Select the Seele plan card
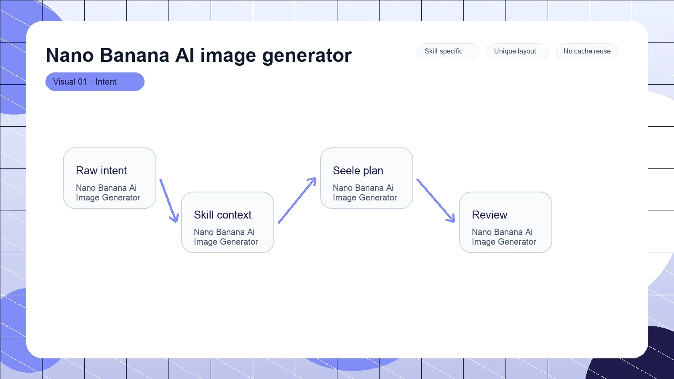Image resolution: width=674 pixels, height=379 pixels. tap(366, 178)
